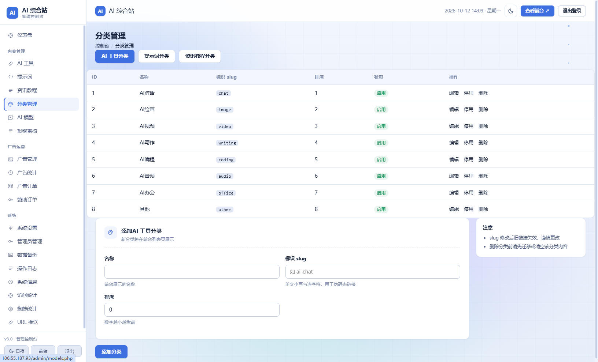Switch to the 提示词分类 tab

point(156,56)
